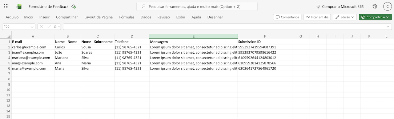Switch to the Exibir tab
This screenshot has width=394, height=119.
pyautogui.click(x=181, y=17)
